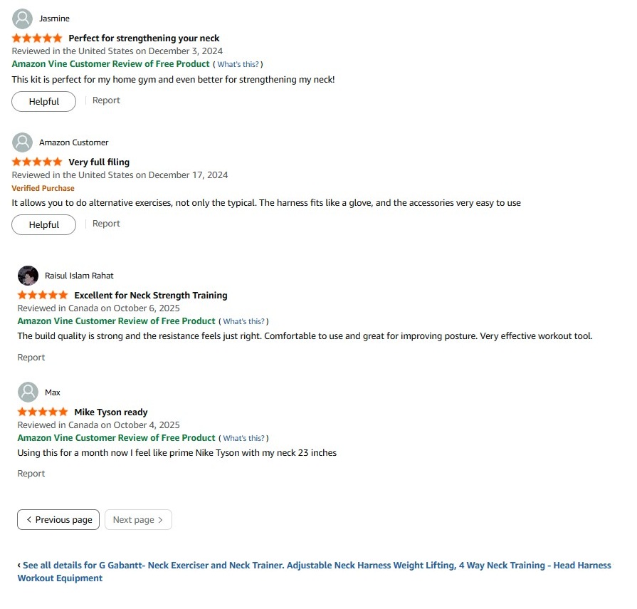The height and width of the screenshot is (609, 637).
Task: Open 'What's this?' on Jasmine's Vine review
Action: point(238,65)
